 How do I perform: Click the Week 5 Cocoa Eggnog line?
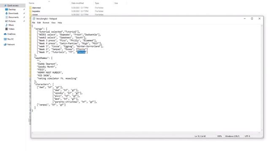click(x=70, y=47)
